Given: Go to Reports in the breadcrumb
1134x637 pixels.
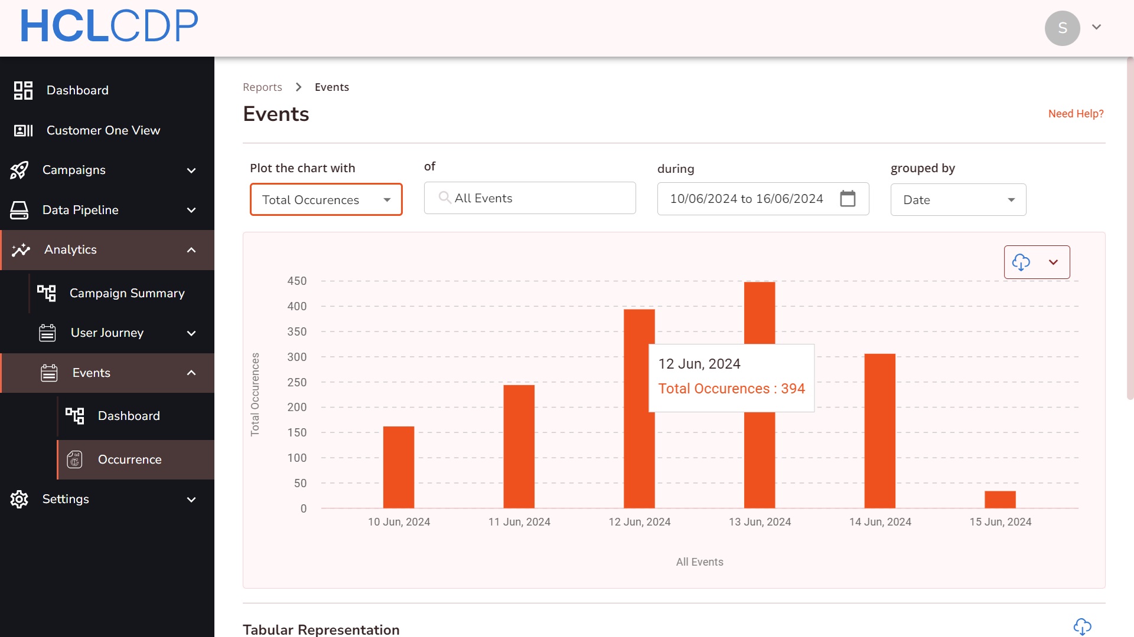Looking at the screenshot, I should pos(262,87).
